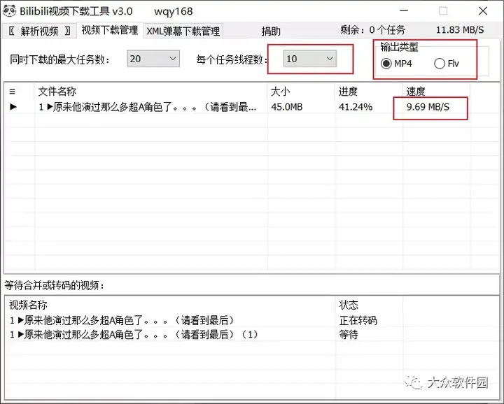Click the 正在转码 status cell
Screen dimensions: 504x404
click(x=358, y=320)
